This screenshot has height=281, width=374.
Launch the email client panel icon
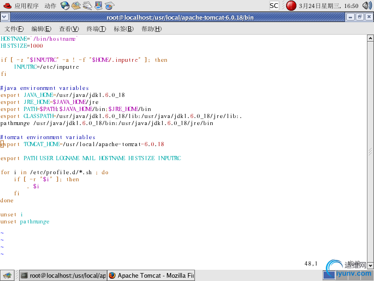(x=76, y=6)
